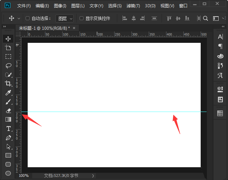228x180 pixels.
Task: Click align top edges icon
Action: (169, 18)
